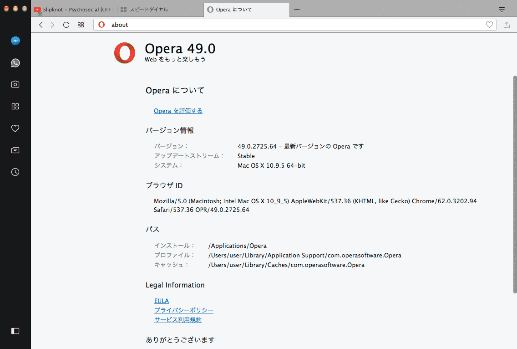Click the Legal Information heading

point(175,285)
